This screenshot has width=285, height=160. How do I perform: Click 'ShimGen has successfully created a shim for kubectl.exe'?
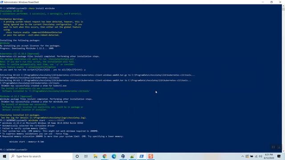(x=34, y=86)
